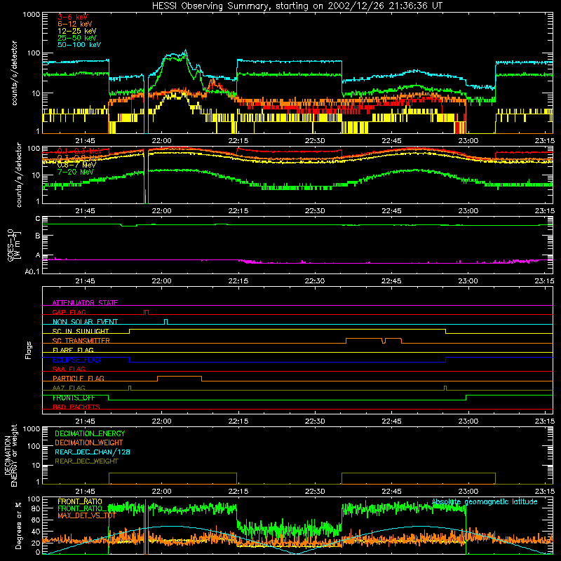Click the 1000 tick label of top panel

32,15
